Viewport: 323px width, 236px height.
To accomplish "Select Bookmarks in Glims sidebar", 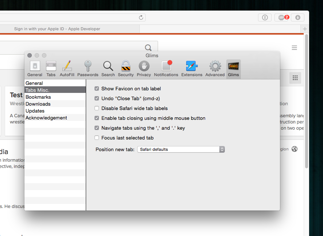I will point(55,97).
